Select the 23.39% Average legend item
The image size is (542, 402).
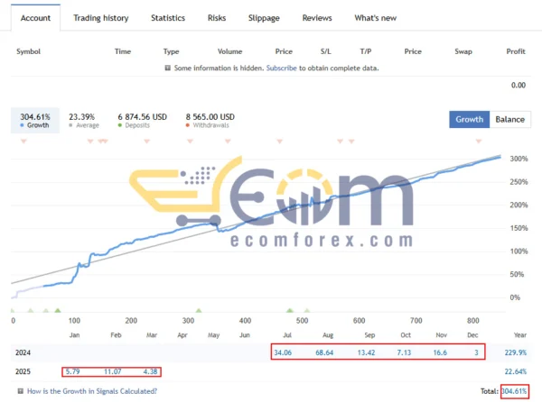pyautogui.click(x=81, y=121)
